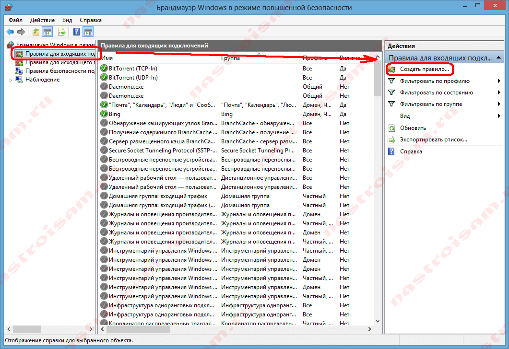509x349 pixels.
Task: Click the Наблюдение monitor icon in tree
Action: 20,80
